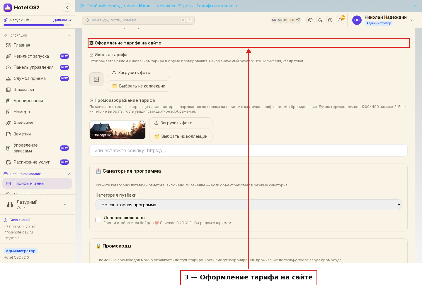Click Выбрать из коллекции for tariff icon
This screenshot has width=422, height=292.
tap(139, 86)
